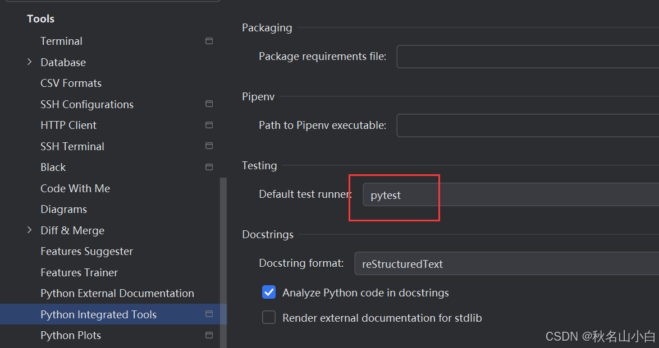Image resolution: width=659 pixels, height=348 pixels.
Task: Click Package requirements file label
Action: 322,56
